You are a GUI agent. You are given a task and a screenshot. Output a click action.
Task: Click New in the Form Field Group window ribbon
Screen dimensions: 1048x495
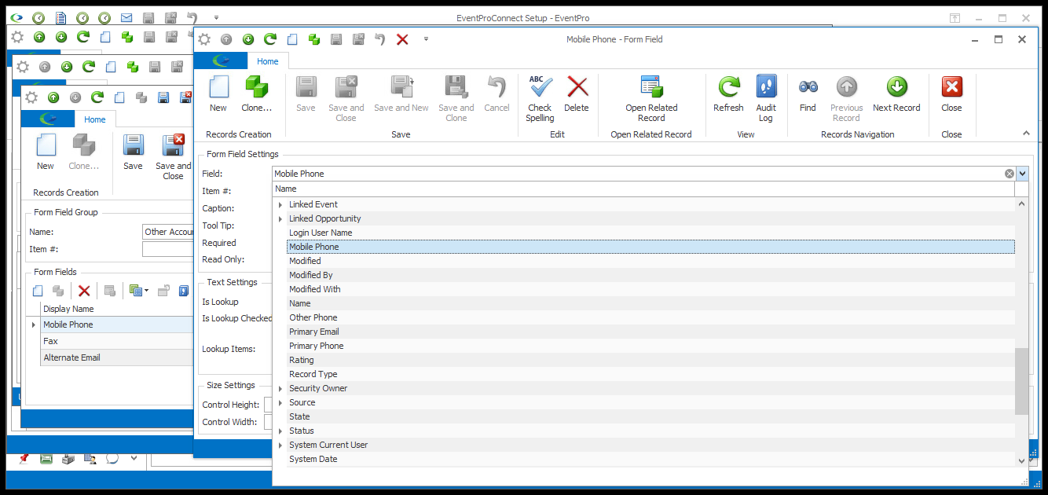point(46,152)
